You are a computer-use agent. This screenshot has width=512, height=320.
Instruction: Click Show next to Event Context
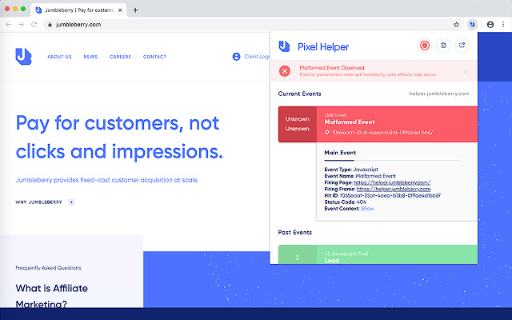pyautogui.click(x=367, y=209)
